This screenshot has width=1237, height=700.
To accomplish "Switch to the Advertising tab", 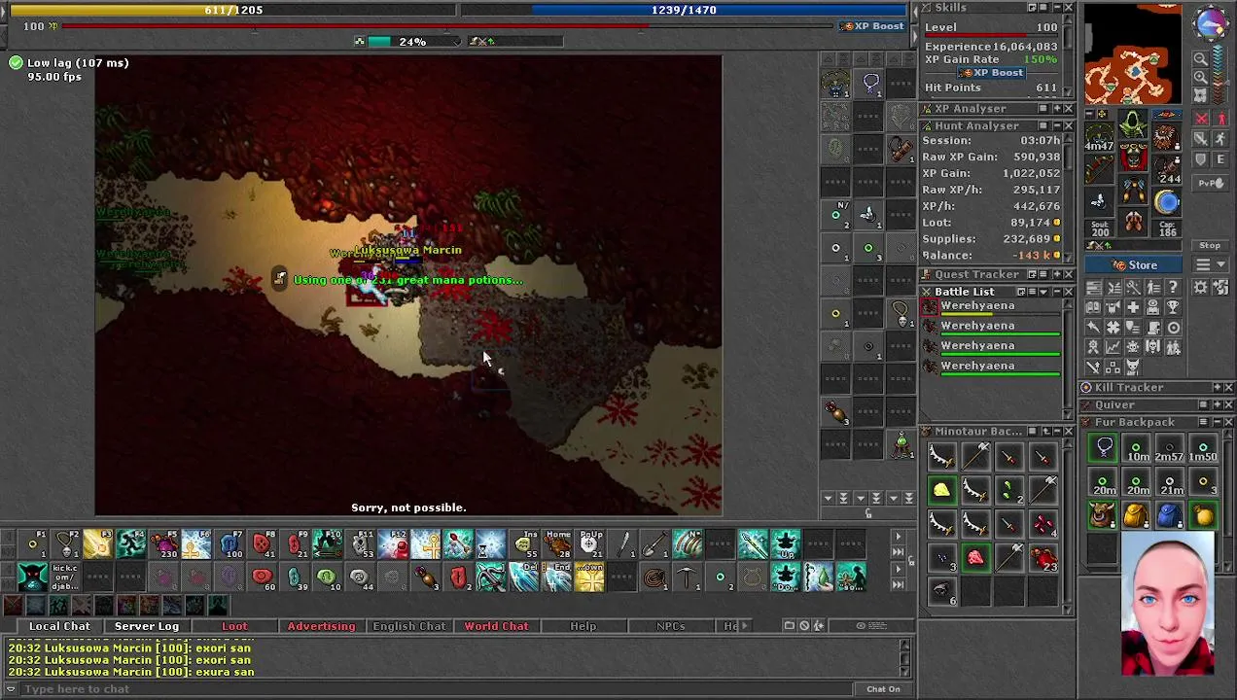I will click(321, 626).
